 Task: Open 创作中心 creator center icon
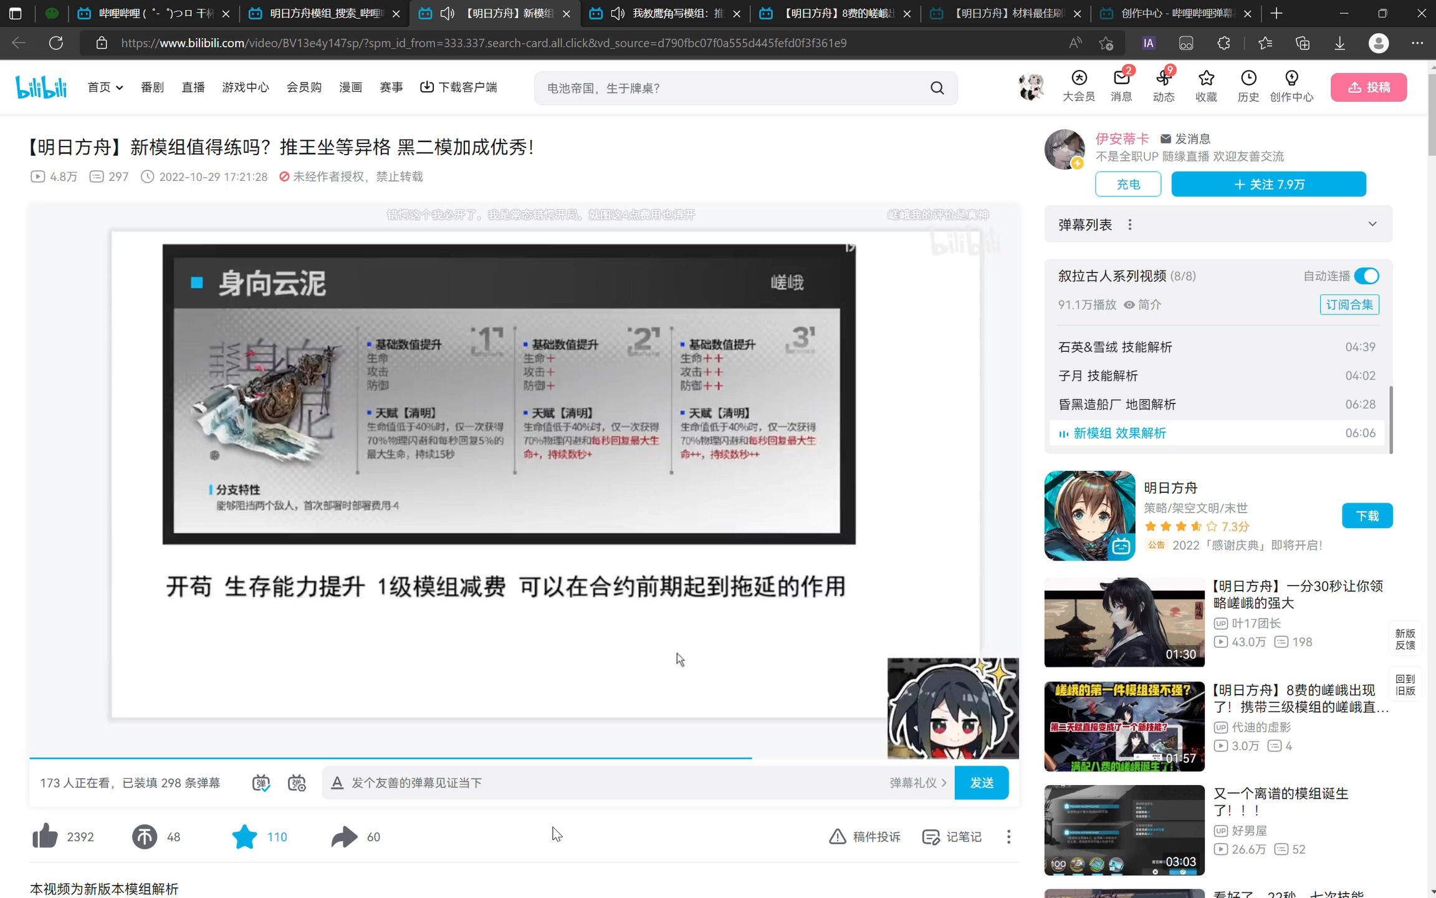1291,86
